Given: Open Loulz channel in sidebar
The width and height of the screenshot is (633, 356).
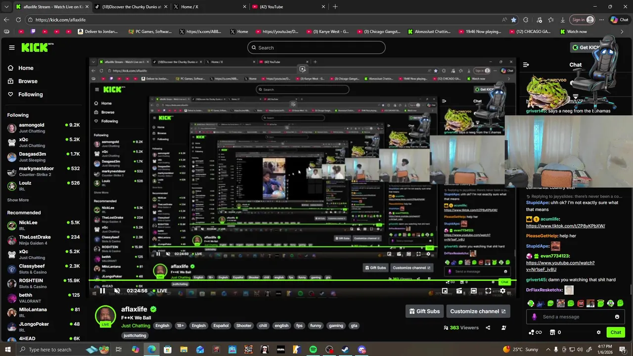Looking at the screenshot, I should point(44,185).
